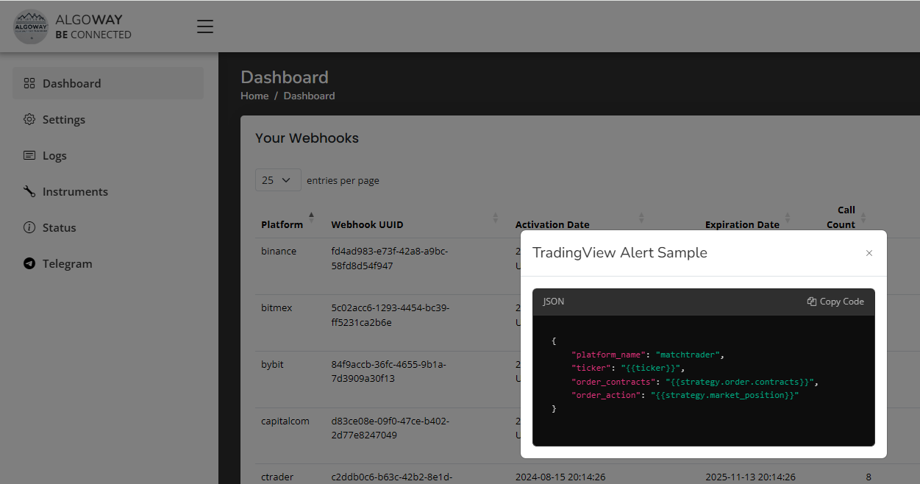Click the Dashboard grid icon
920x484 pixels.
[29, 83]
